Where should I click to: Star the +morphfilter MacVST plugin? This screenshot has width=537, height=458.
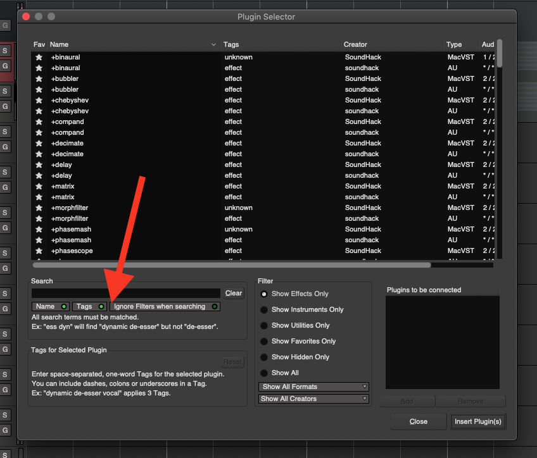(39, 207)
